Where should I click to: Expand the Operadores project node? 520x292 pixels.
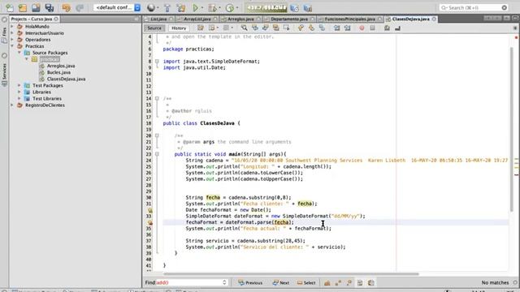pyautogui.click(x=12, y=40)
